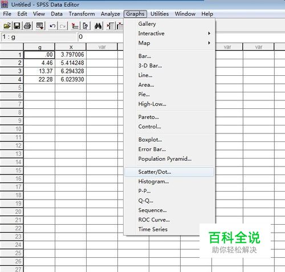The height and width of the screenshot is (272, 285).
Task: Select cell with value 6.294328
Action: pyautogui.click(x=71, y=71)
